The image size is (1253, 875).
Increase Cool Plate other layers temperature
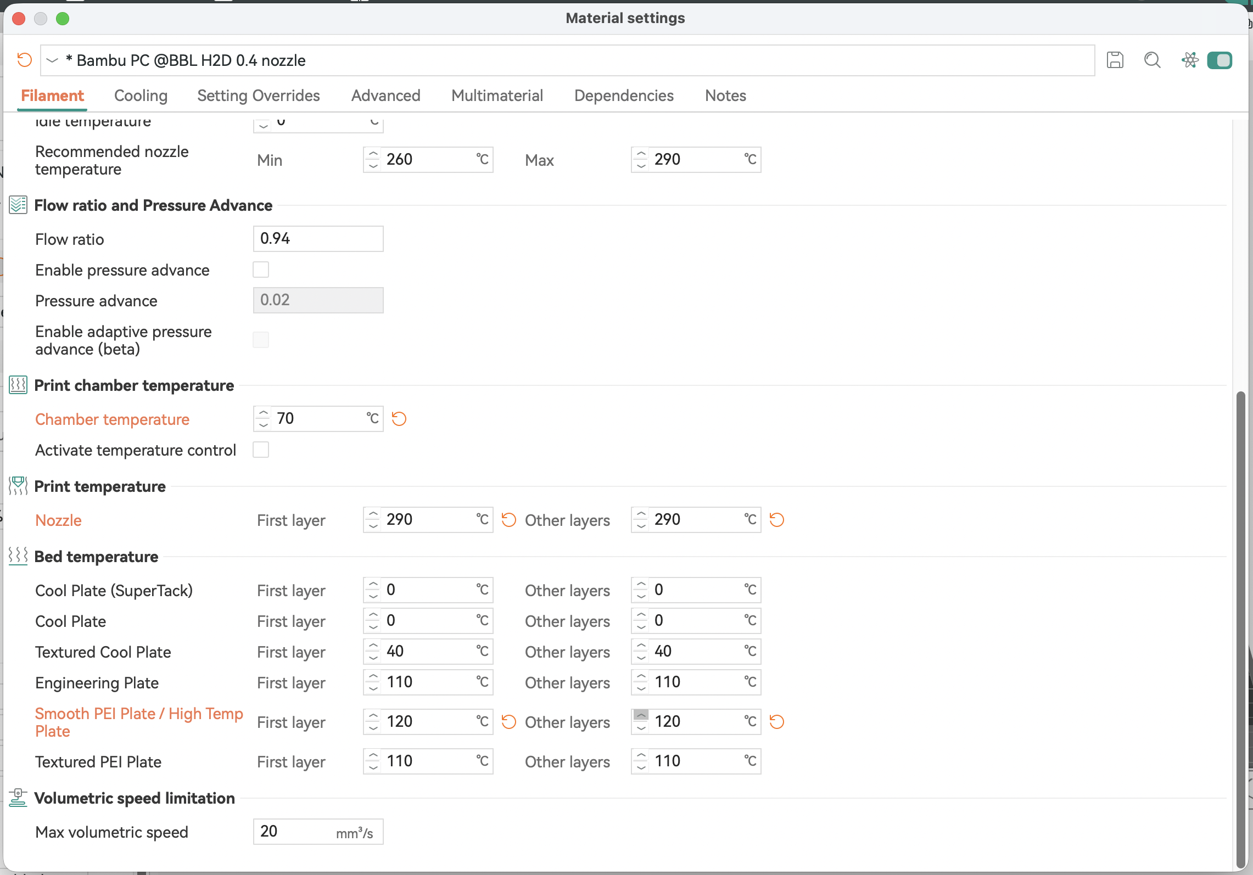641,615
